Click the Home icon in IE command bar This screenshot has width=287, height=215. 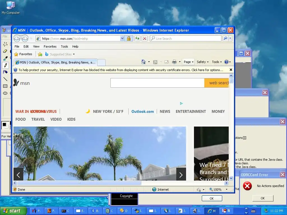(143, 62)
